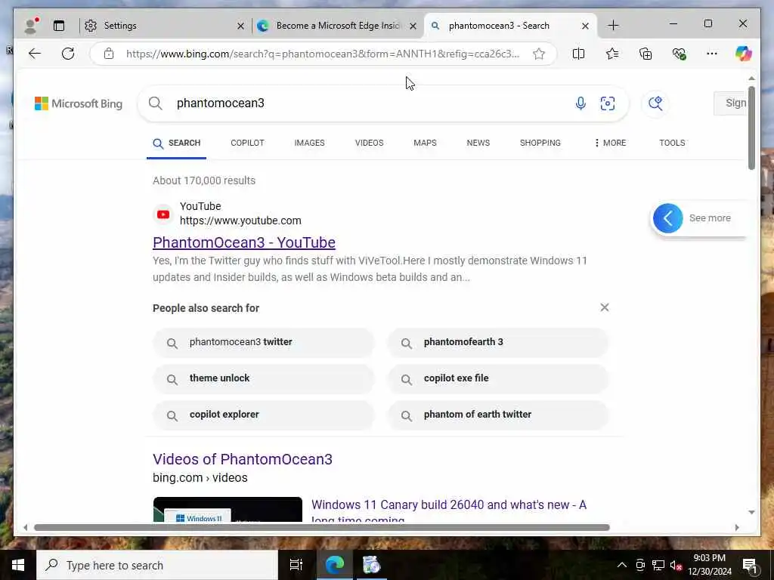Open Browser essentials heart icon
Screen dimensions: 774x580
pos(680,54)
